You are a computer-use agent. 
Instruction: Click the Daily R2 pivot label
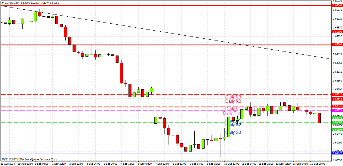[233, 101]
